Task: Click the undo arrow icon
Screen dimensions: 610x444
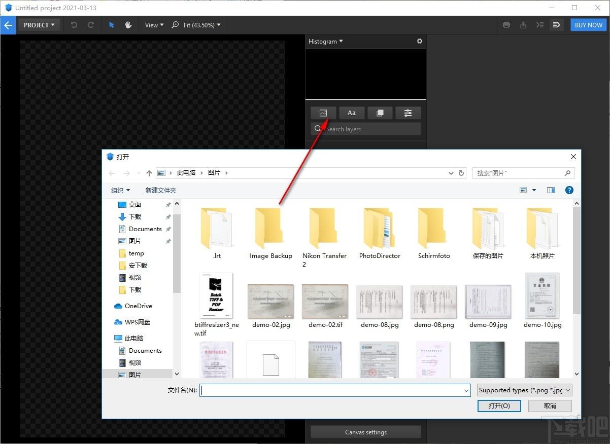Action: tap(74, 25)
